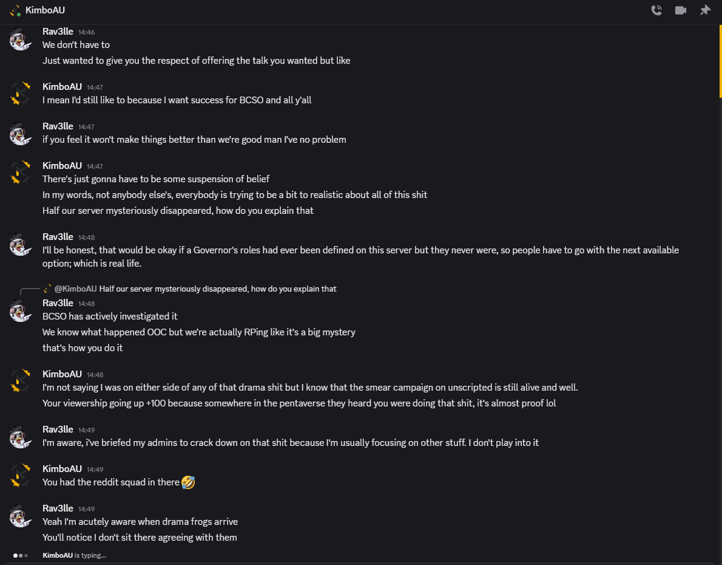
Task: Click Rav3lle's avatar beside "I'm aware" message
Action: pos(21,437)
